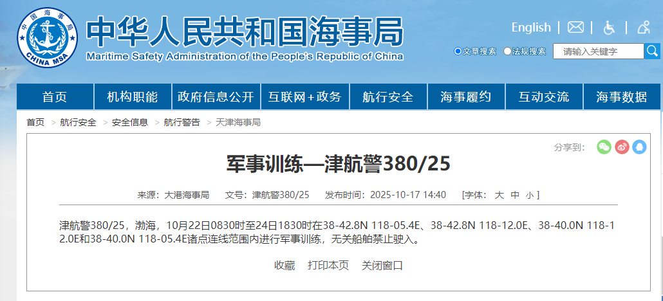Set font size to 大
Screen dimensions: 663x301
[500, 195]
